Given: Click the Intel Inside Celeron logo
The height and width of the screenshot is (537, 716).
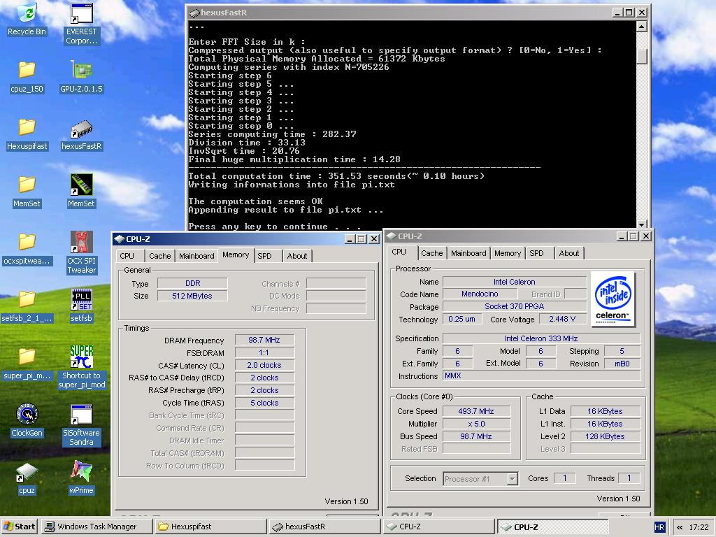Looking at the screenshot, I should click(x=613, y=299).
